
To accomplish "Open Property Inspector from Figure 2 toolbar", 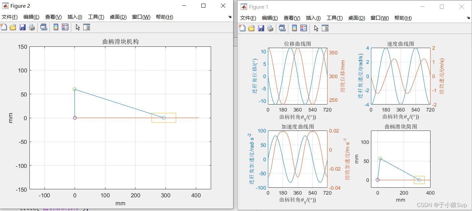I will (87, 27).
